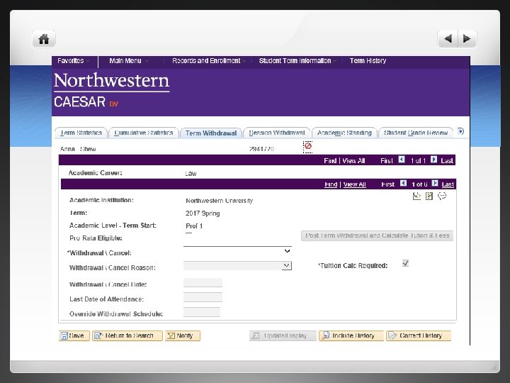Click the Include History button
Image resolution: width=510 pixels, height=383 pixels.
click(x=351, y=335)
